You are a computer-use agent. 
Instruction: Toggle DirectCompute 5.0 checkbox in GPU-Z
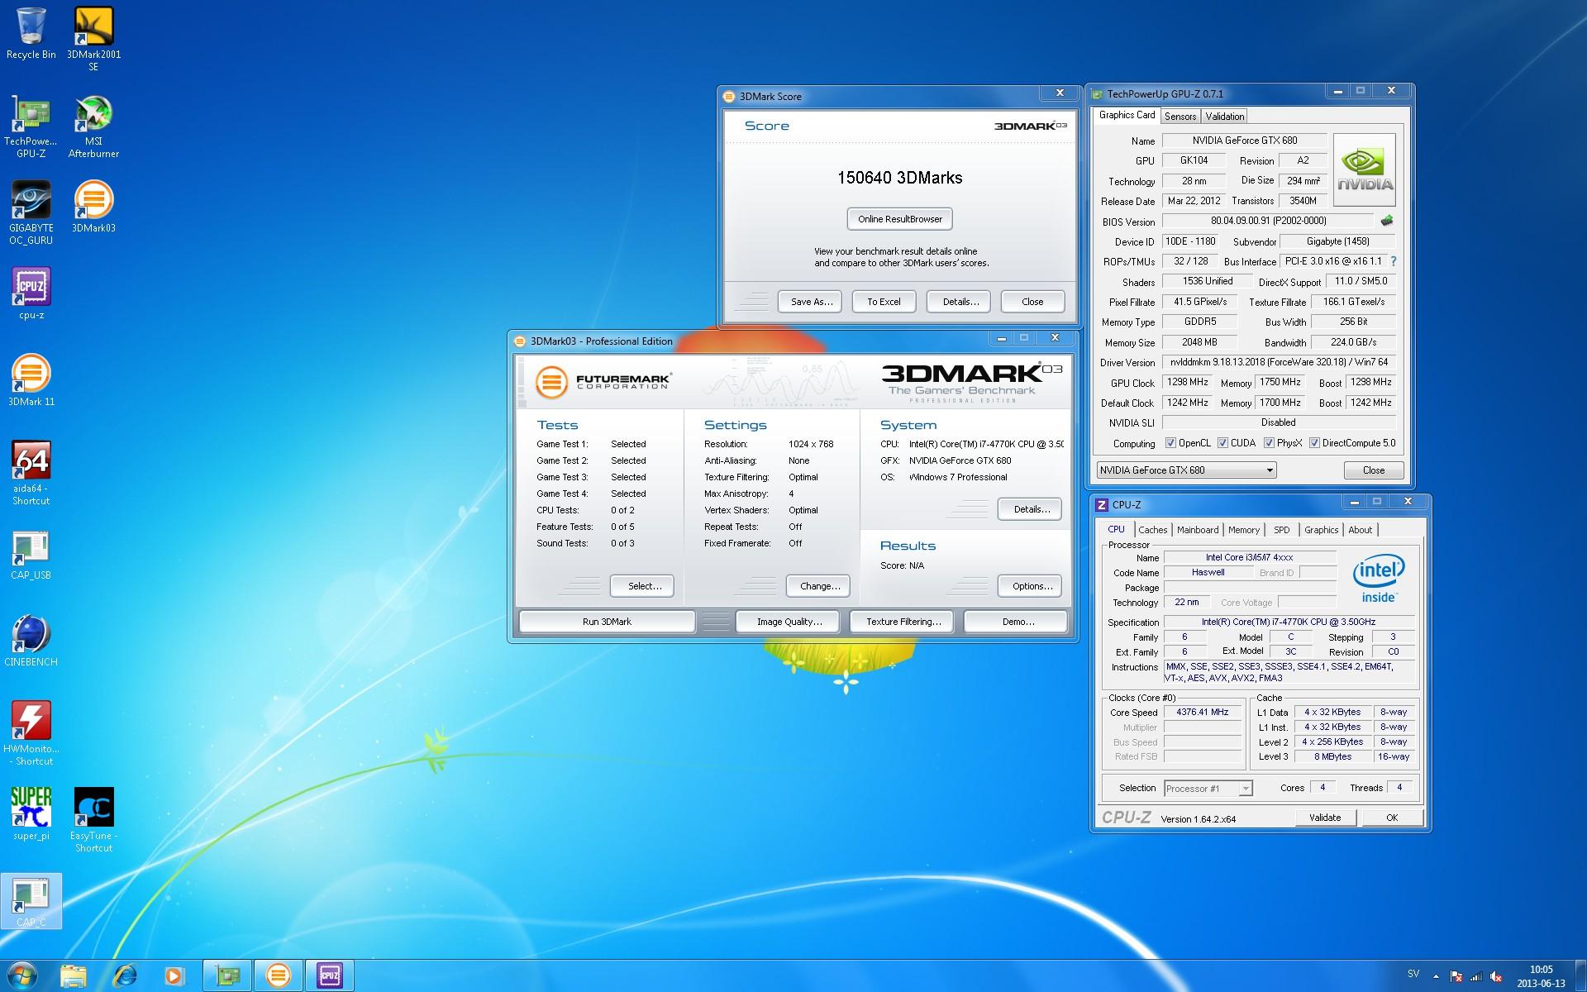1314,443
